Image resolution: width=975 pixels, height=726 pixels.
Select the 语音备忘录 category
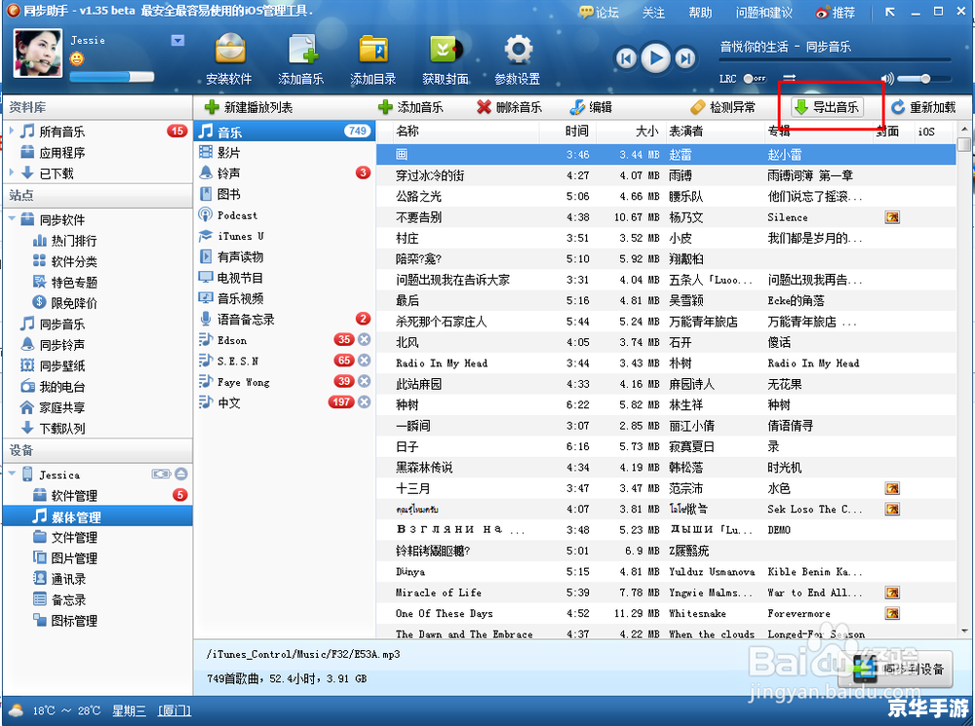pos(284,319)
